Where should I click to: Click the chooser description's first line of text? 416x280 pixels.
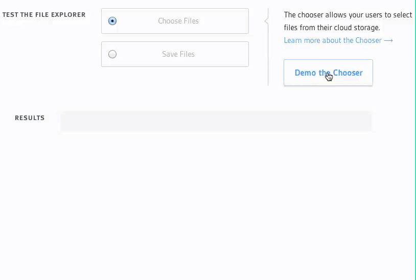coord(348,15)
